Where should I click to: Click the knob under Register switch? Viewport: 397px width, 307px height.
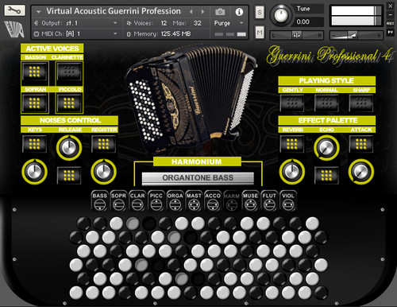103,172
